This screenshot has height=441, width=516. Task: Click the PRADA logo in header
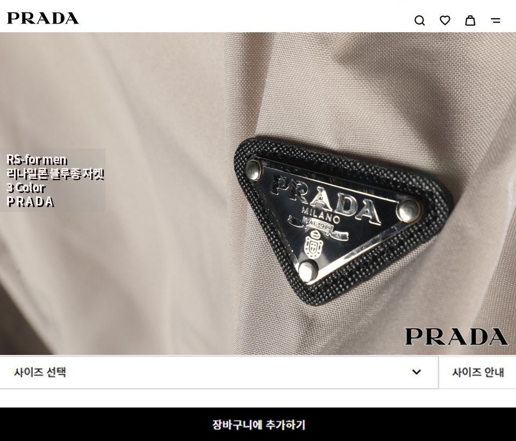click(x=43, y=18)
